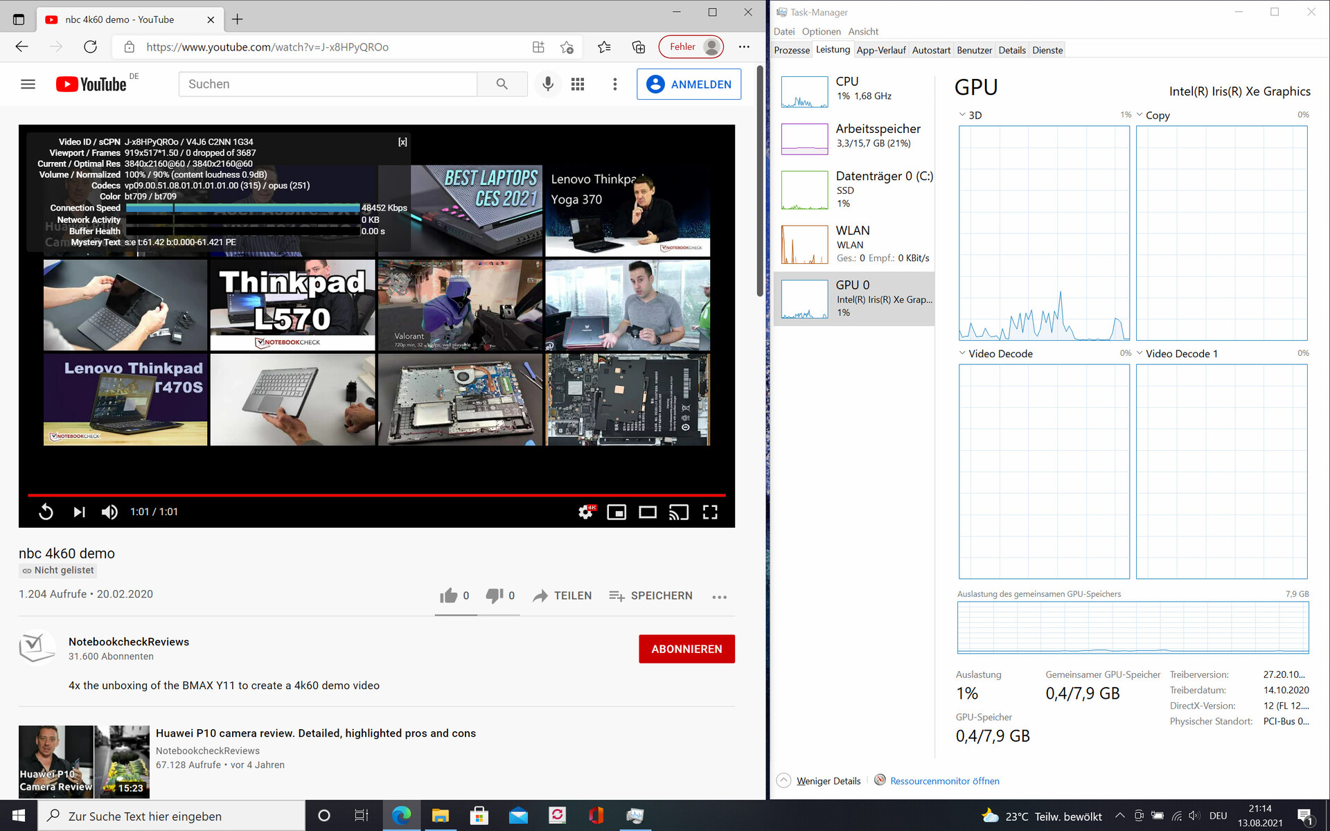Image resolution: width=1330 pixels, height=831 pixels.
Task: Toggle theater mode view
Action: coord(647,512)
